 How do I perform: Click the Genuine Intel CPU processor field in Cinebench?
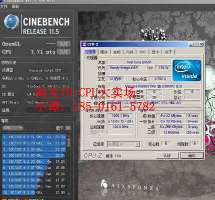[48, 70]
